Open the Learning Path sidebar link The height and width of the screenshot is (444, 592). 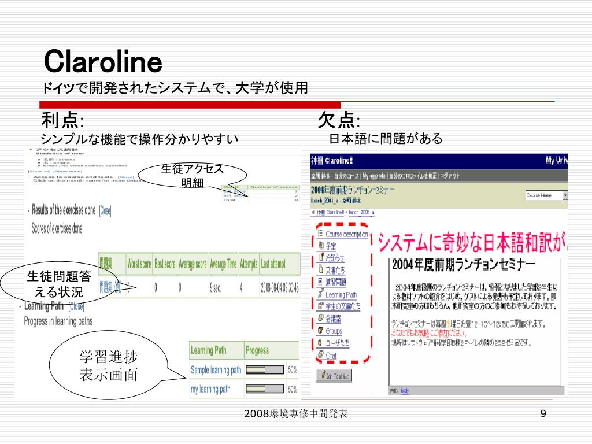tap(341, 294)
